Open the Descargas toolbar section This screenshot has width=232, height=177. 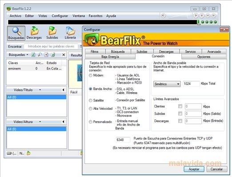pos(34,33)
